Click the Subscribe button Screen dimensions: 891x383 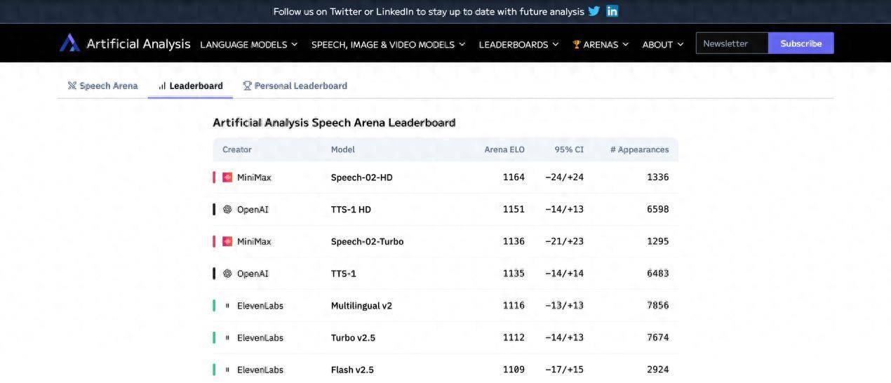click(801, 43)
